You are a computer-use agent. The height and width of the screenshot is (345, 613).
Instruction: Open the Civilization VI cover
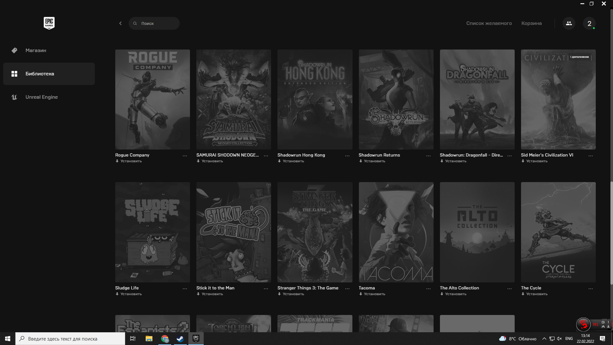click(x=558, y=99)
